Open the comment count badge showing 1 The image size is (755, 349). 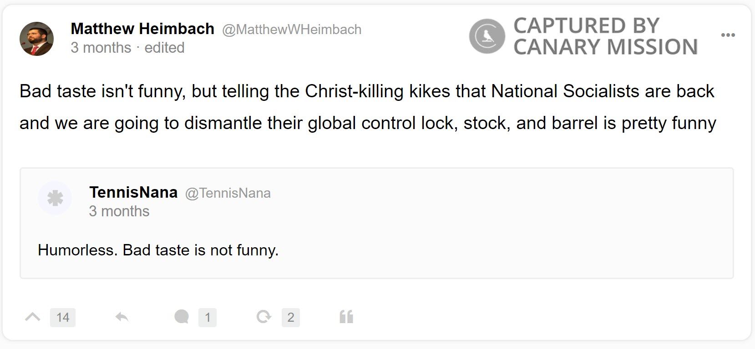point(208,318)
